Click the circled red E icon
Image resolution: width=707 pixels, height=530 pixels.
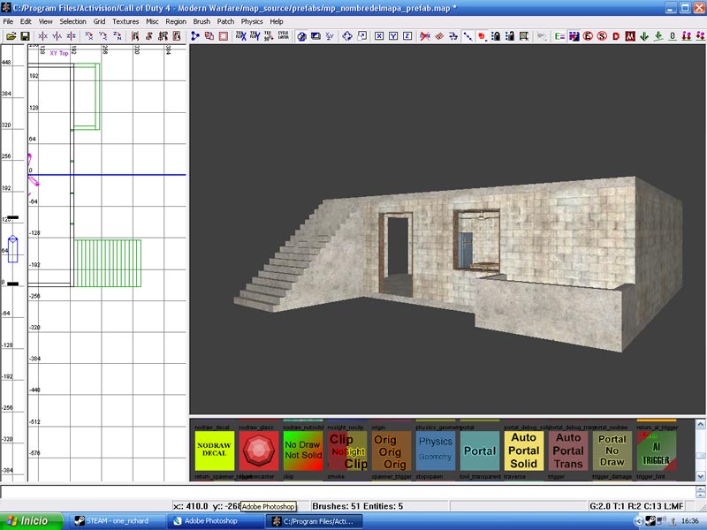click(588, 36)
